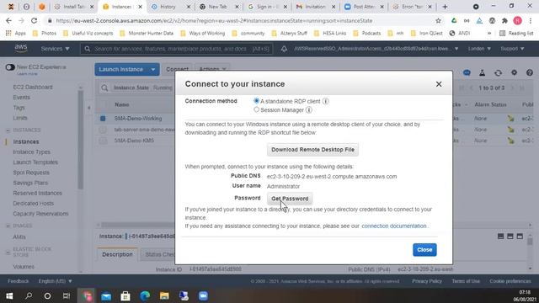Open the Windows Start menu

coord(9,295)
